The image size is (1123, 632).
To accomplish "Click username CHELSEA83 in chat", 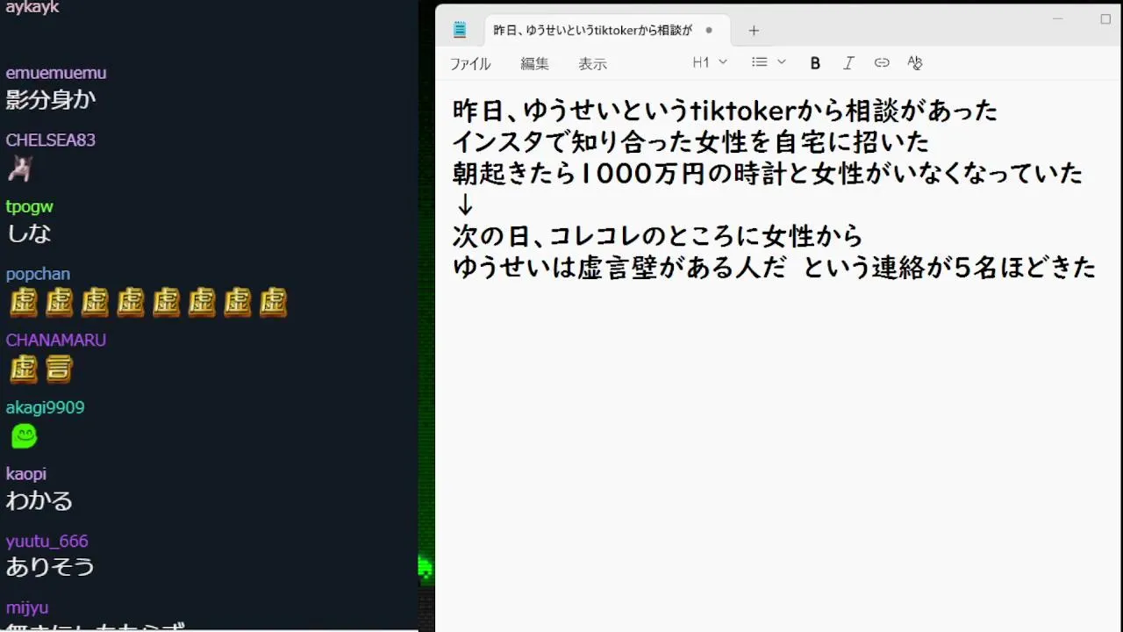I will coord(51,140).
